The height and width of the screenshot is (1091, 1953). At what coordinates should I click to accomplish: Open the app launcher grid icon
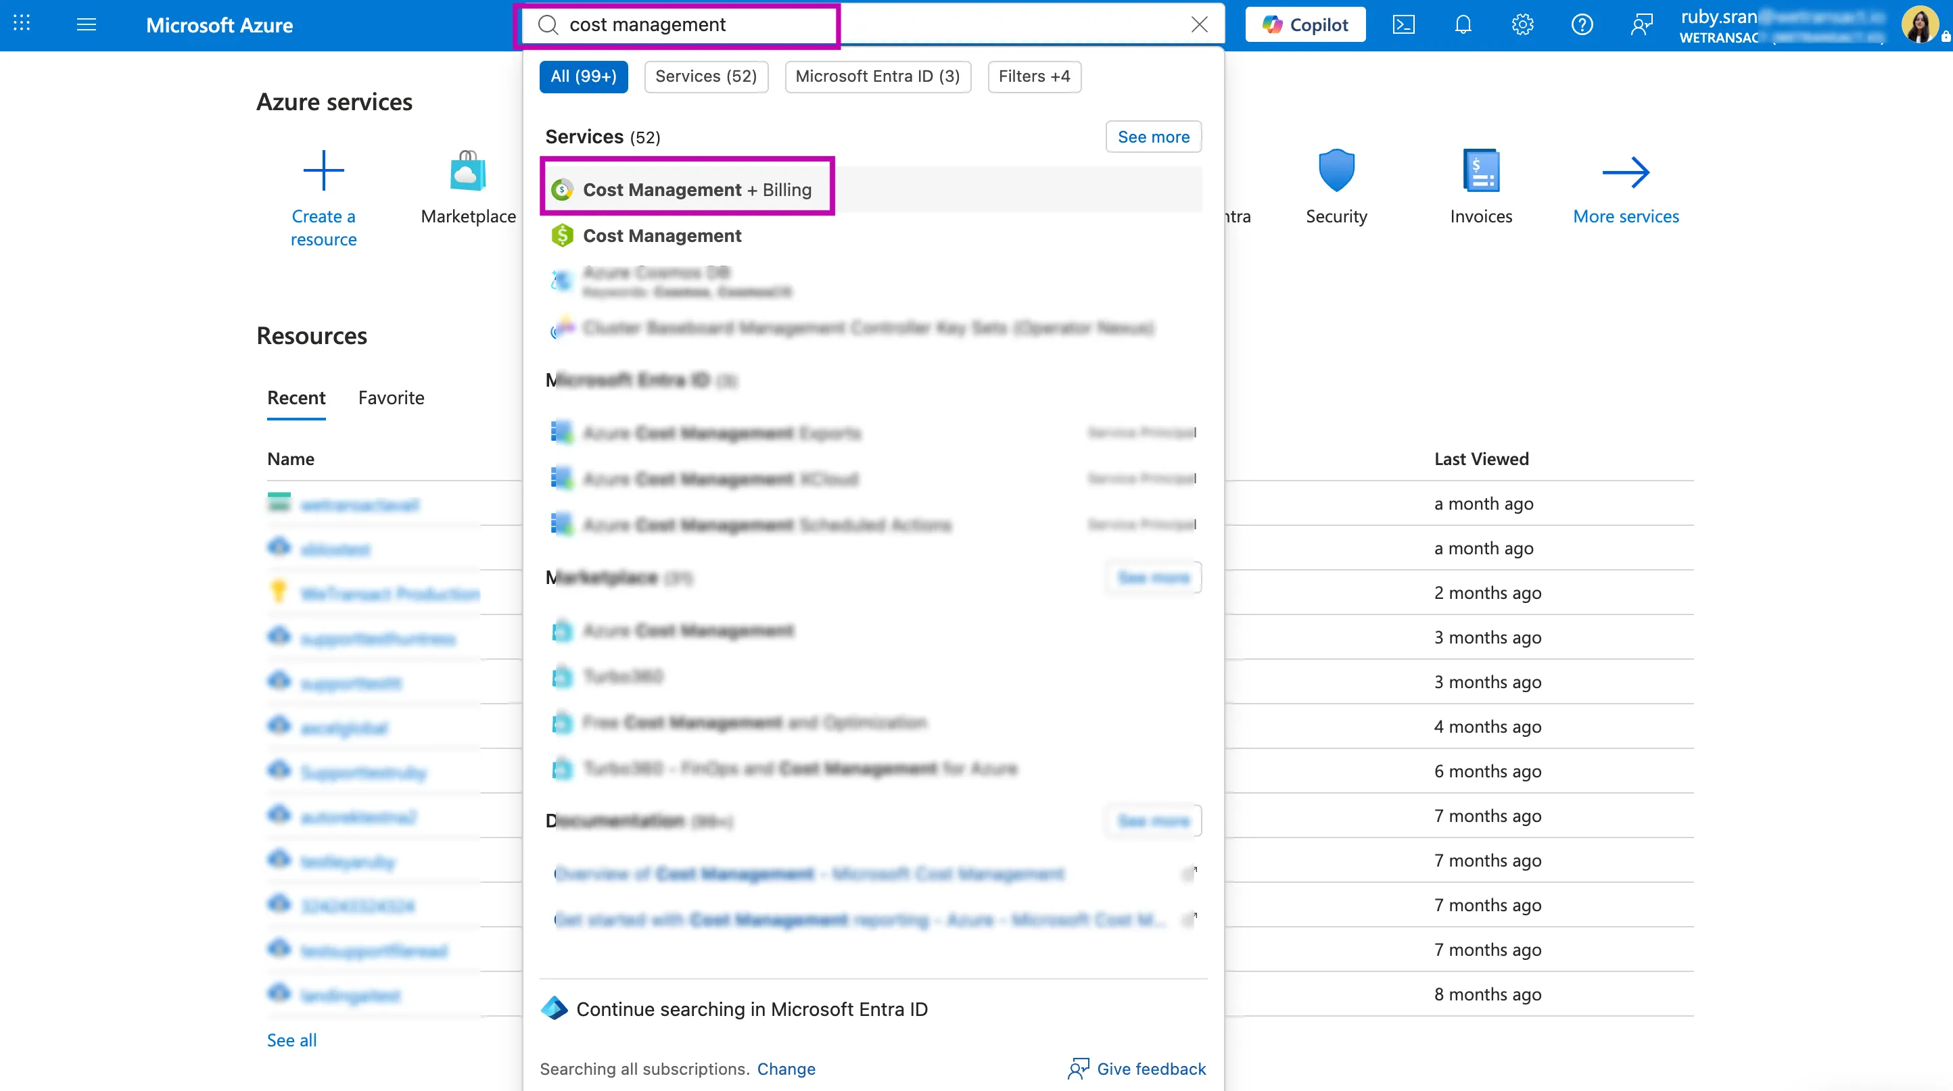click(21, 24)
